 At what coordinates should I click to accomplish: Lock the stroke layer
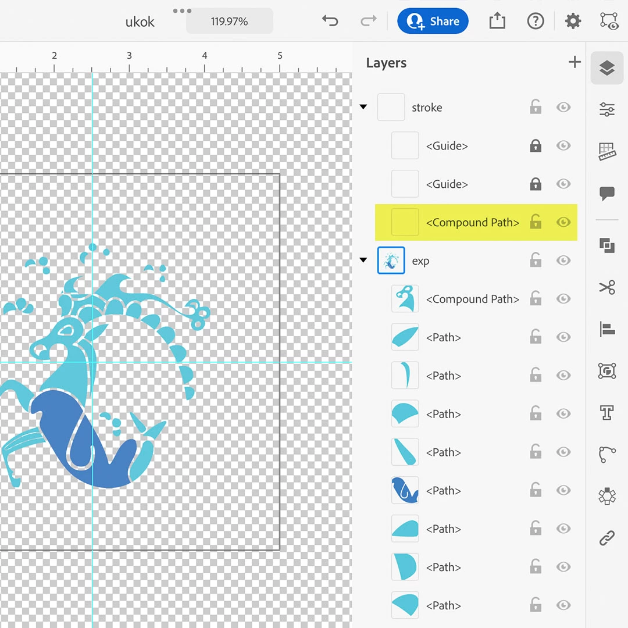point(536,106)
